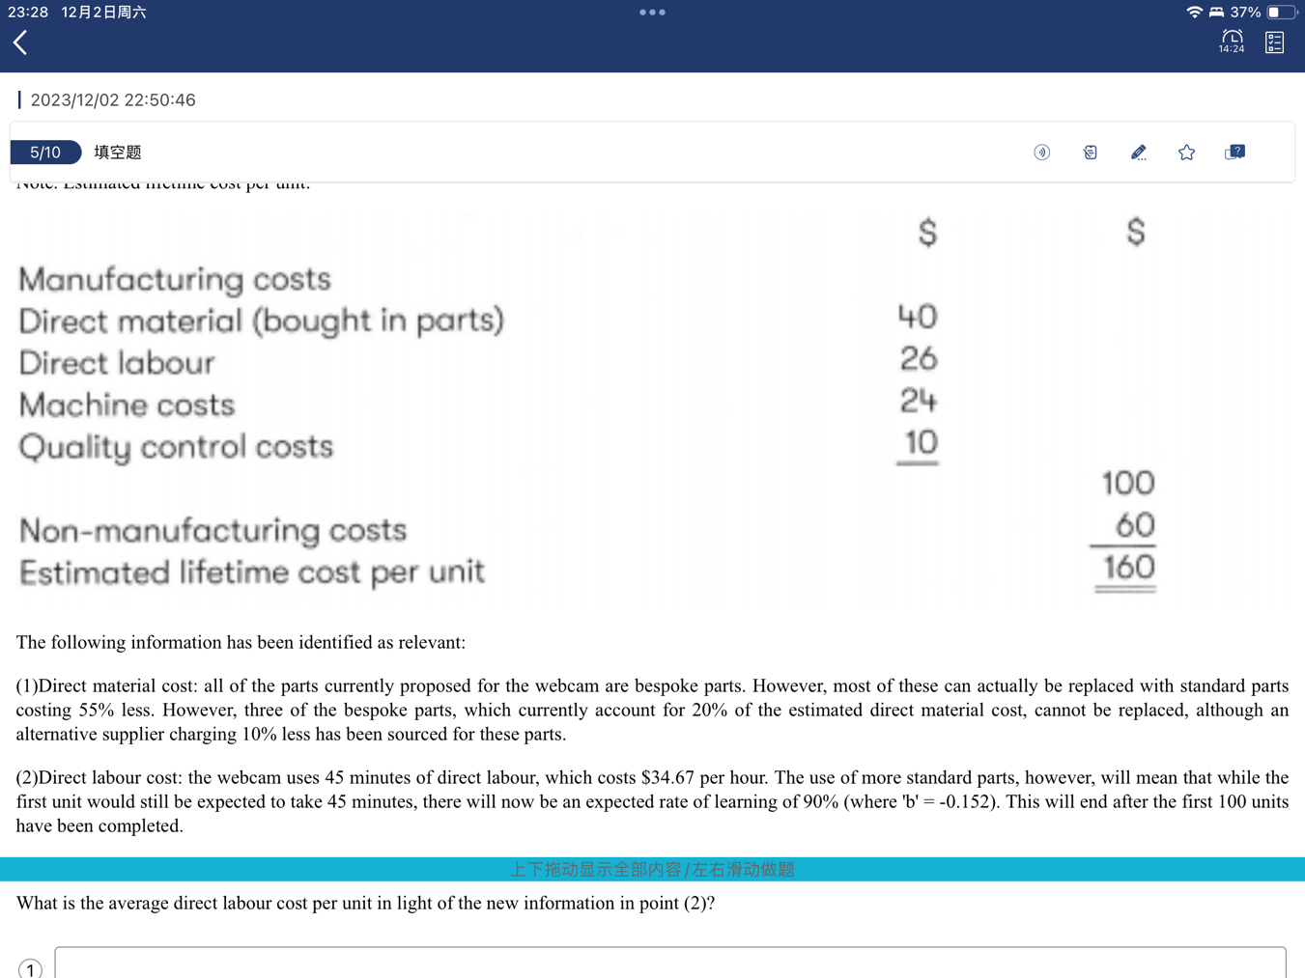Tap the 2023/12/02 timestamp heading
The height and width of the screenshot is (978, 1305).
[x=113, y=100]
